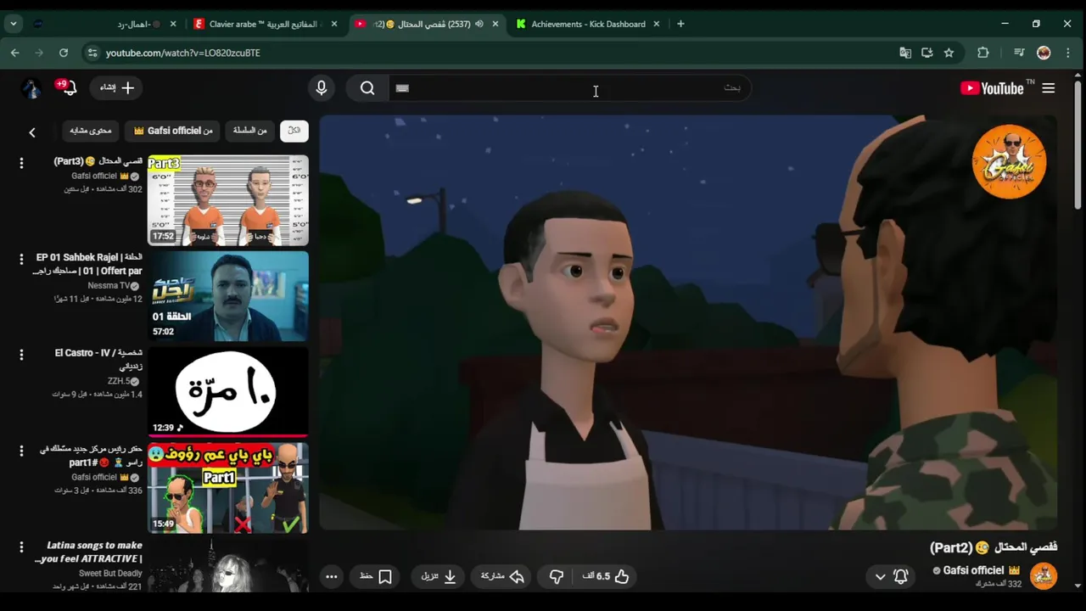Open the browser extensions puzzle icon

[x=983, y=53]
